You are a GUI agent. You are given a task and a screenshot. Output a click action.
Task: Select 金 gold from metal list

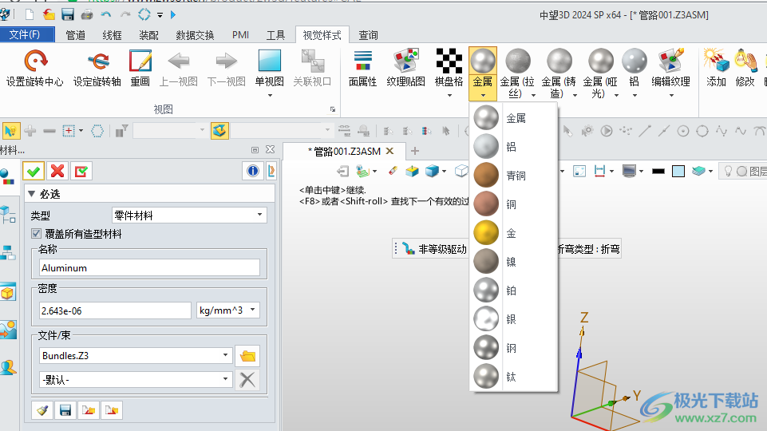click(514, 233)
